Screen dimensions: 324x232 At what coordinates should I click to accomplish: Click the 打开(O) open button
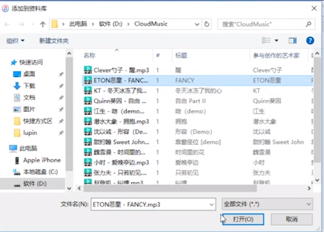click(243, 219)
